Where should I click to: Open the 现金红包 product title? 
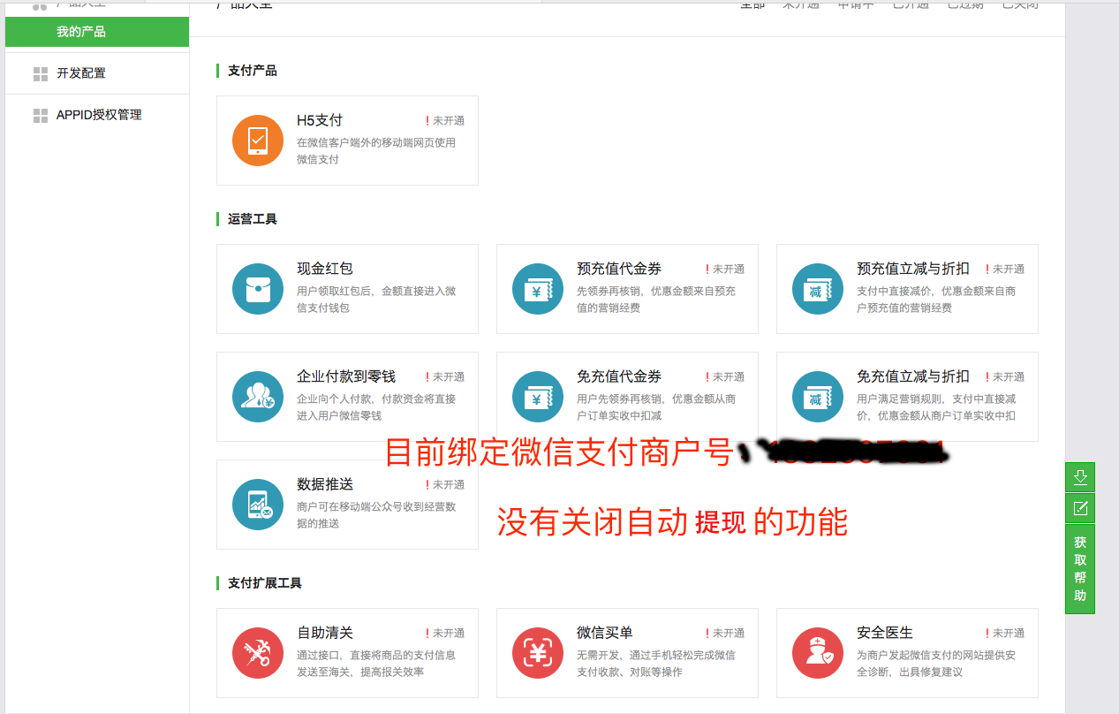coord(325,269)
